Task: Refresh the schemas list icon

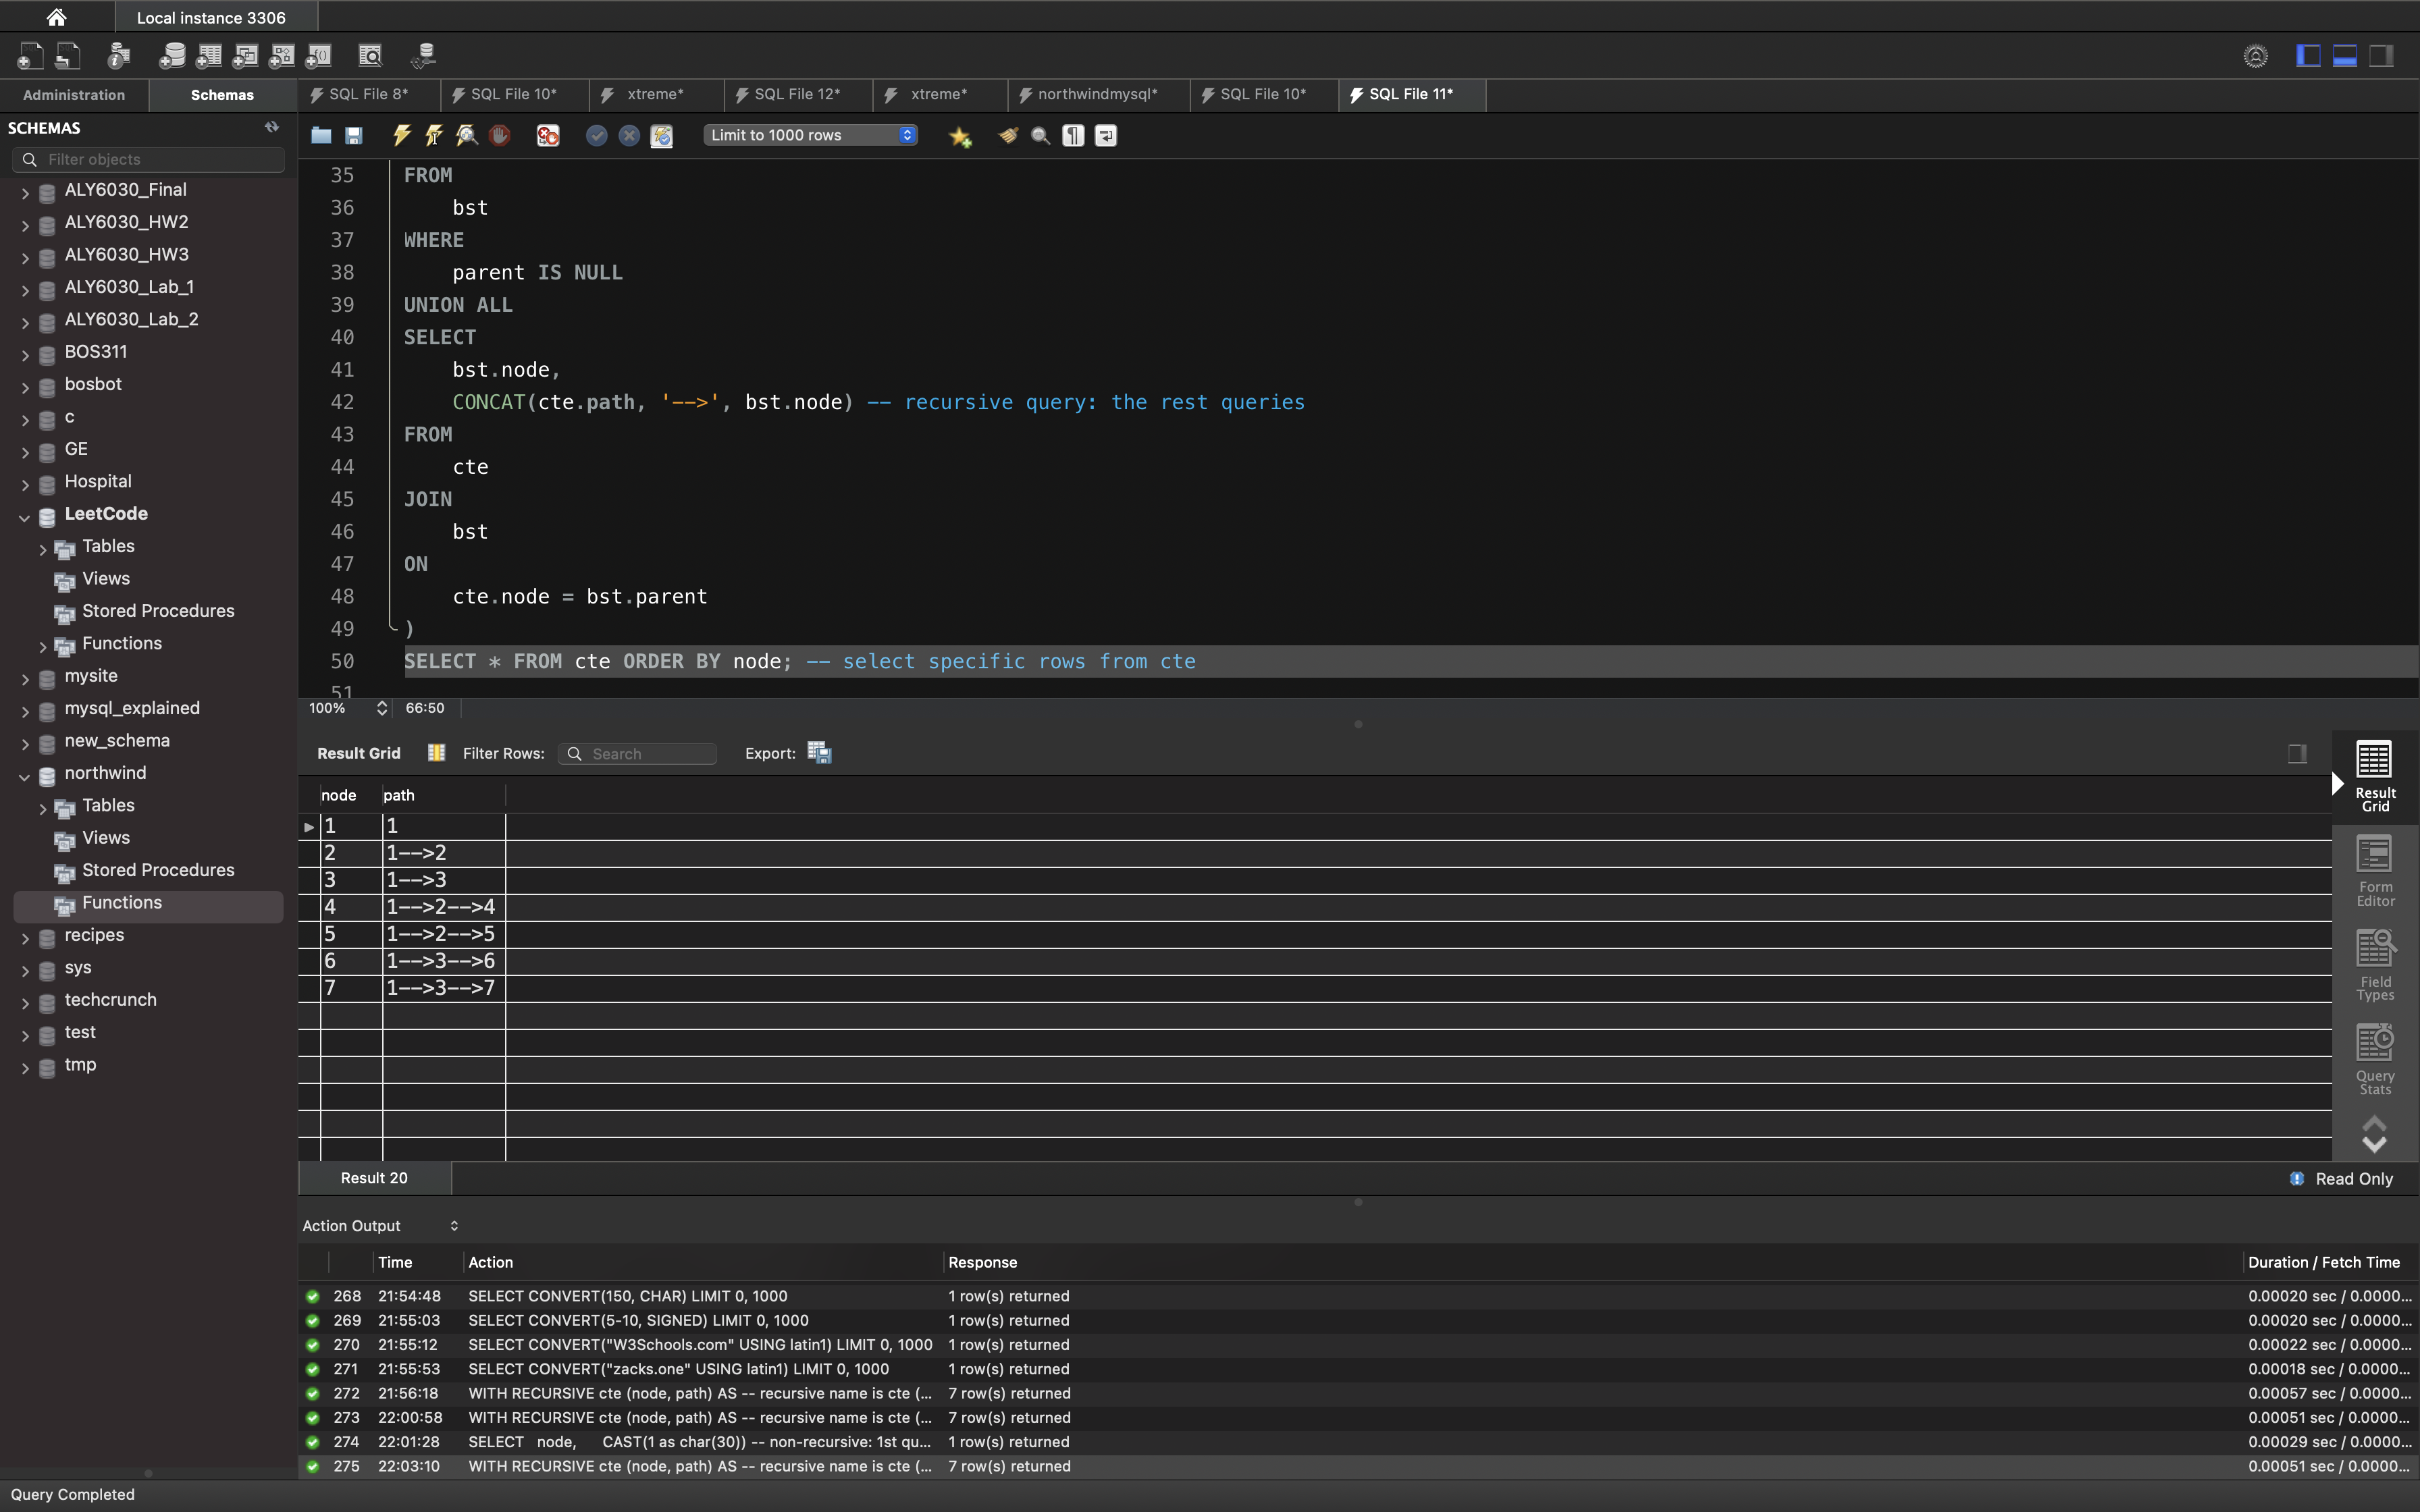Action: point(271,127)
